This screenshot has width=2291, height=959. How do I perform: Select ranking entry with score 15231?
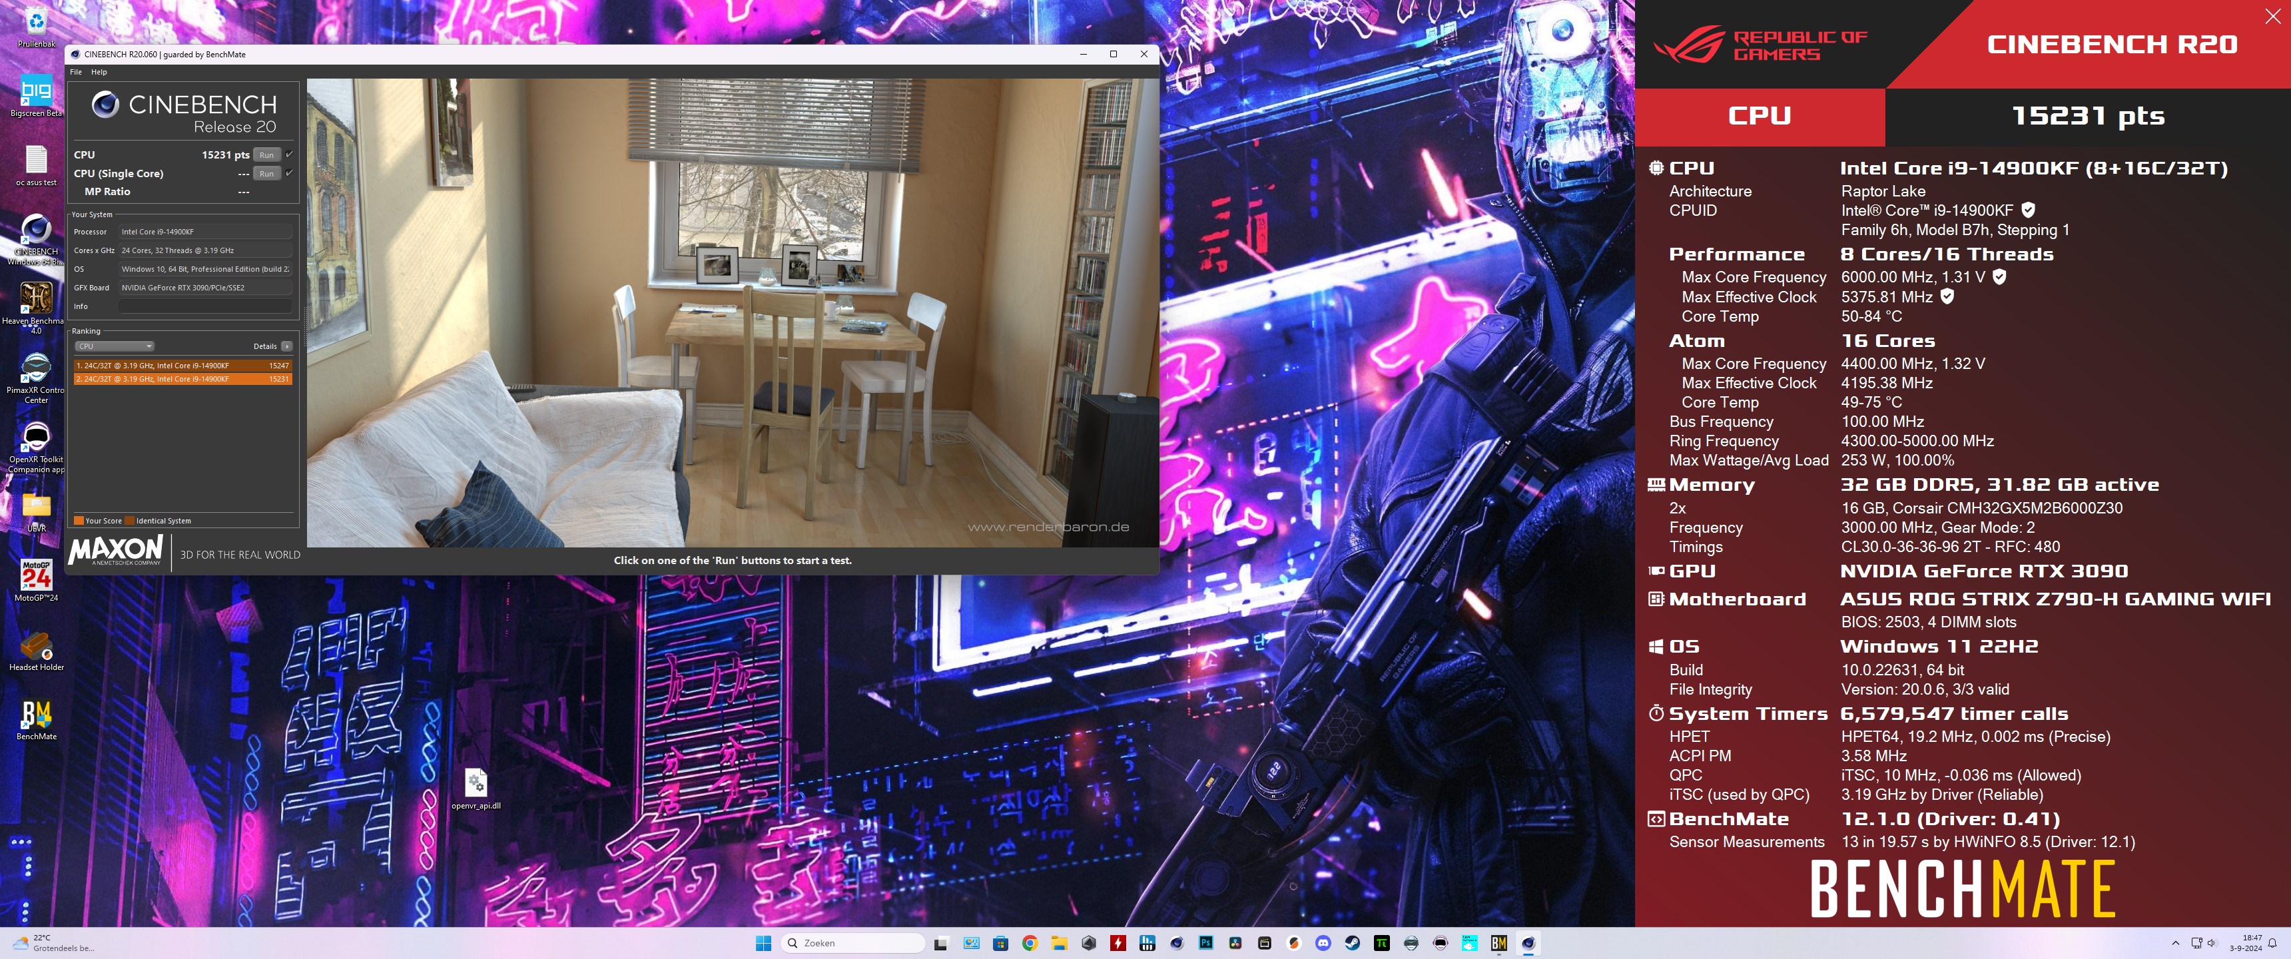[x=183, y=379]
